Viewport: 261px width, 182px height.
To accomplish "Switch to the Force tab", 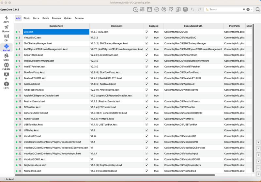I will click(36, 18).
